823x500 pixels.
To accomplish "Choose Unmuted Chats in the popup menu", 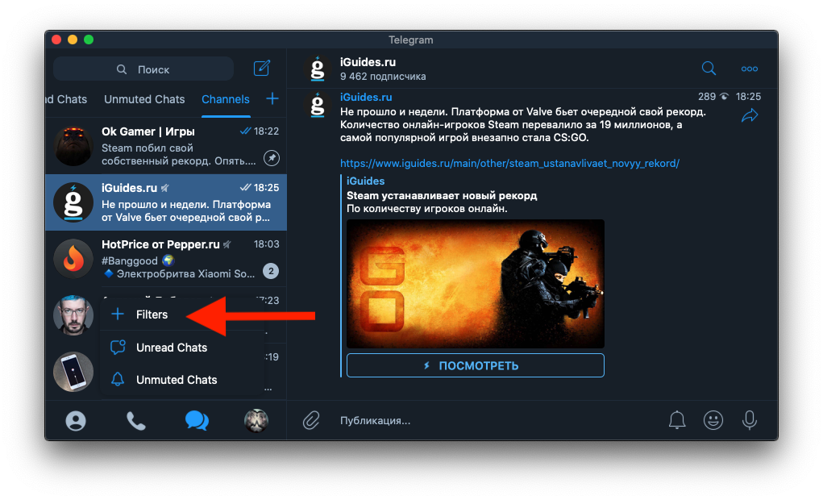I will (183, 379).
